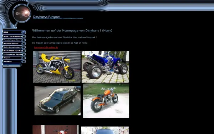This screenshot has height=134, width=214.
Task: Click the partially visible dark van photo
Action: 105,130
